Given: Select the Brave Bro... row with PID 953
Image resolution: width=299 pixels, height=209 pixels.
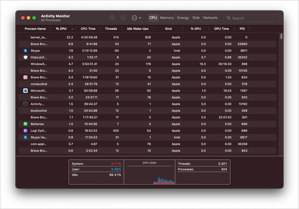Looking at the screenshot, I should tap(147, 151).
